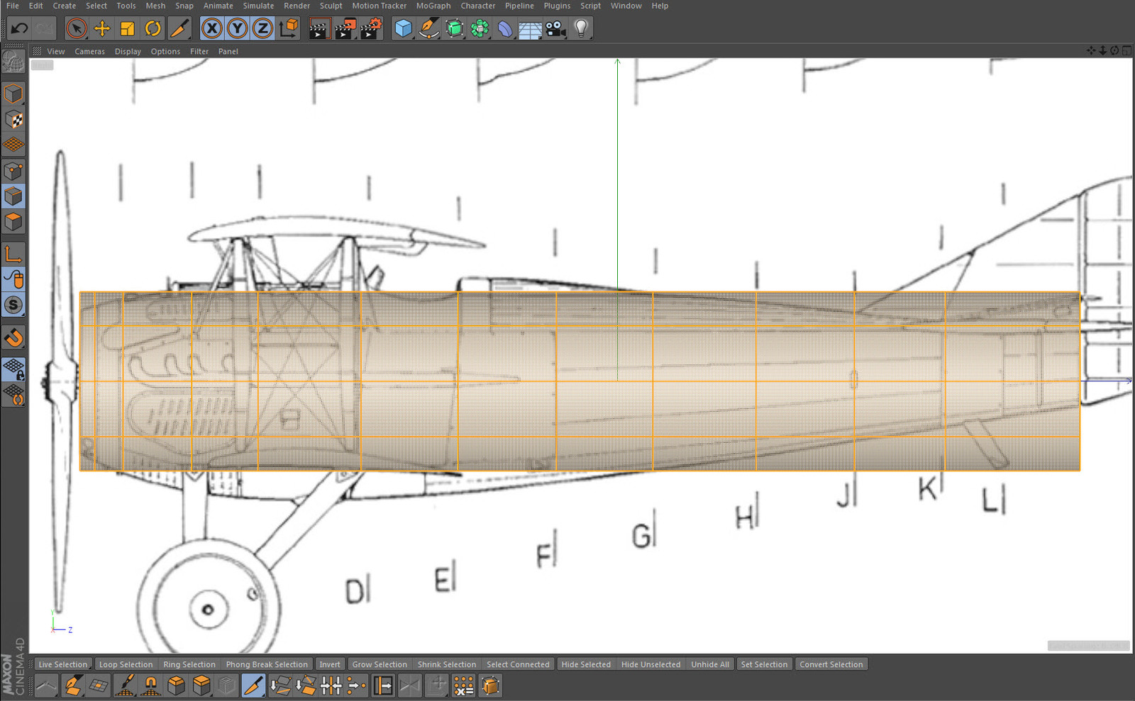The width and height of the screenshot is (1135, 701).
Task: Open the File menu
Action: click(x=13, y=6)
